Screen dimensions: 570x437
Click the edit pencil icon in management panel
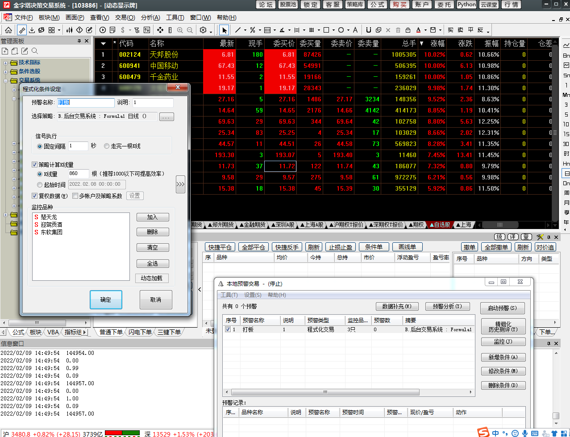coord(25,51)
